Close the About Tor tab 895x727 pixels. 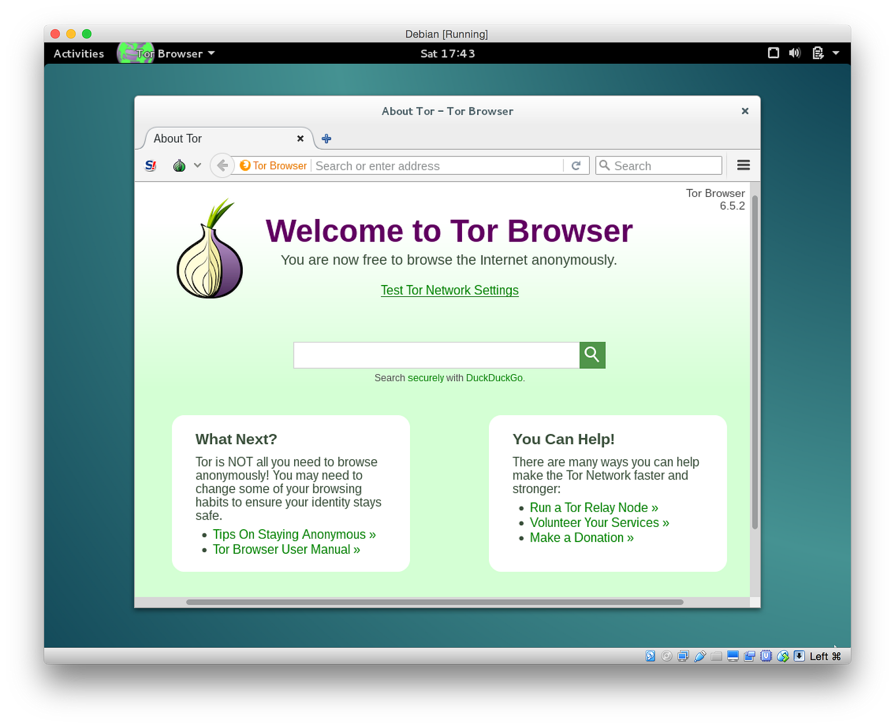click(x=300, y=139)
